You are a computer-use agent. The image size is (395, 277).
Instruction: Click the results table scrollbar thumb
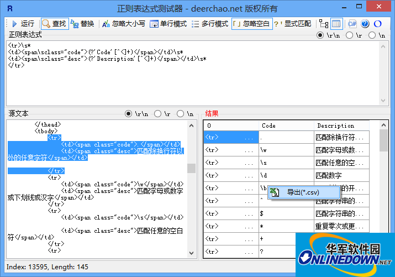coord(383,140)
